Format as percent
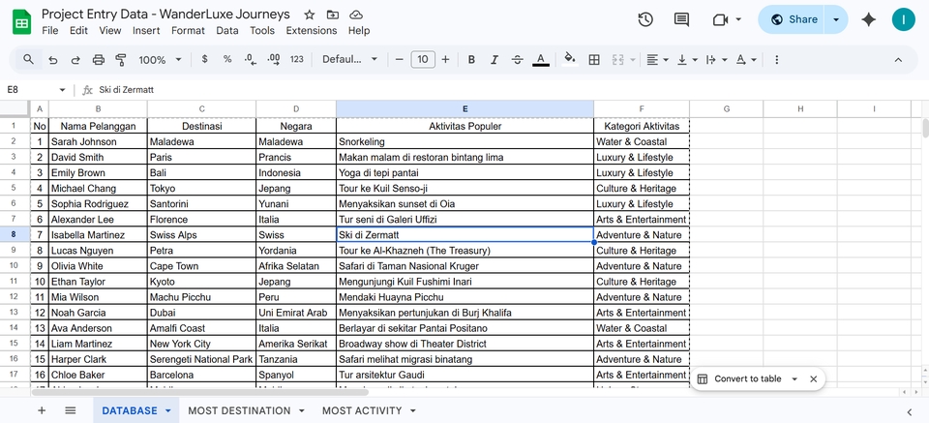 227,59
